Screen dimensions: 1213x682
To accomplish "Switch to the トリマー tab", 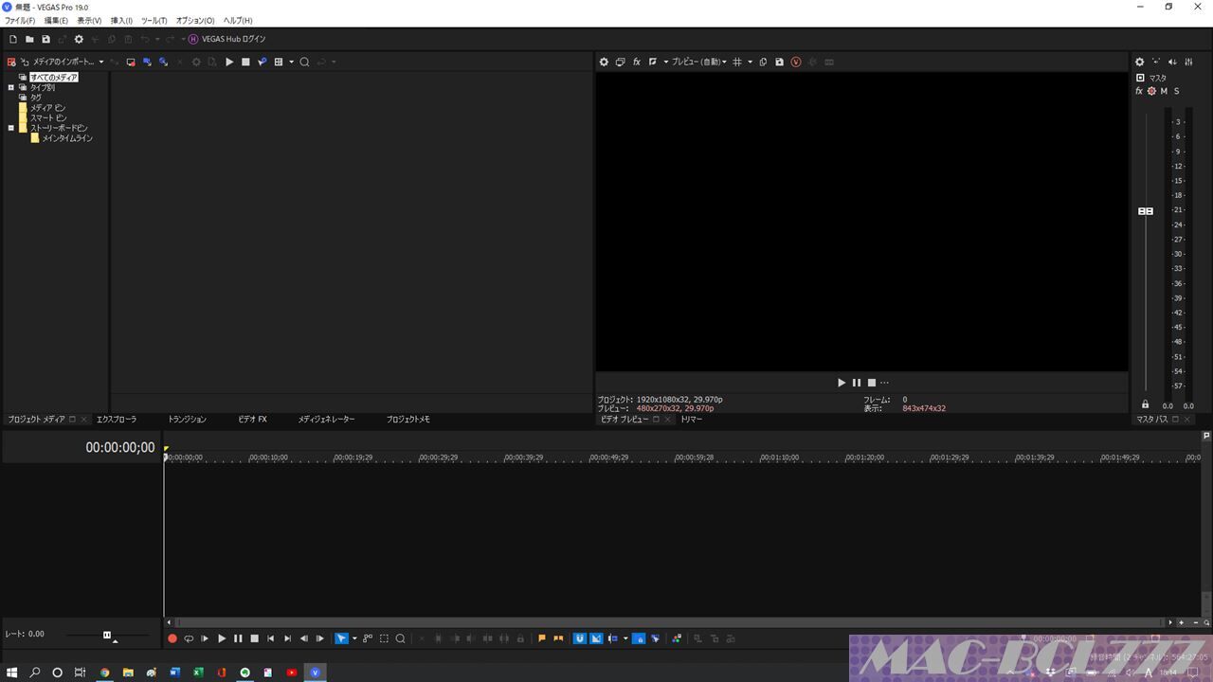I will (691, 419).
